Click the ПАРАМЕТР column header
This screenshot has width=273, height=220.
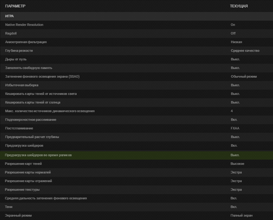pyautogui.click(x=15, y=6)
